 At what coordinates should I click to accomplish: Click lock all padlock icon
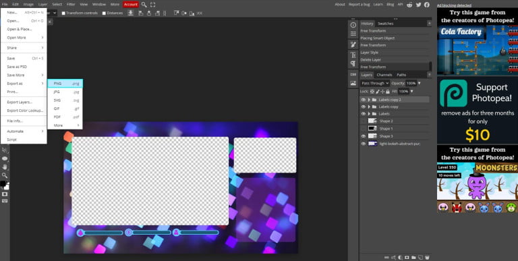pos(388,92)
